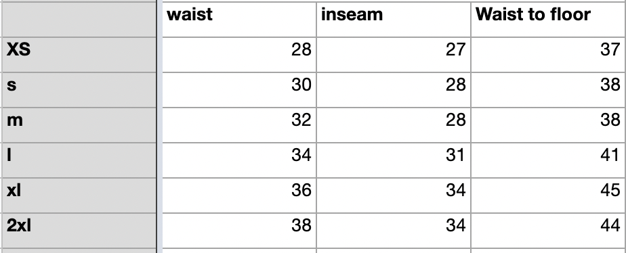Click xl waist to floor cell 45
Screen dimensions: 626x253
[x=549, y=195]
